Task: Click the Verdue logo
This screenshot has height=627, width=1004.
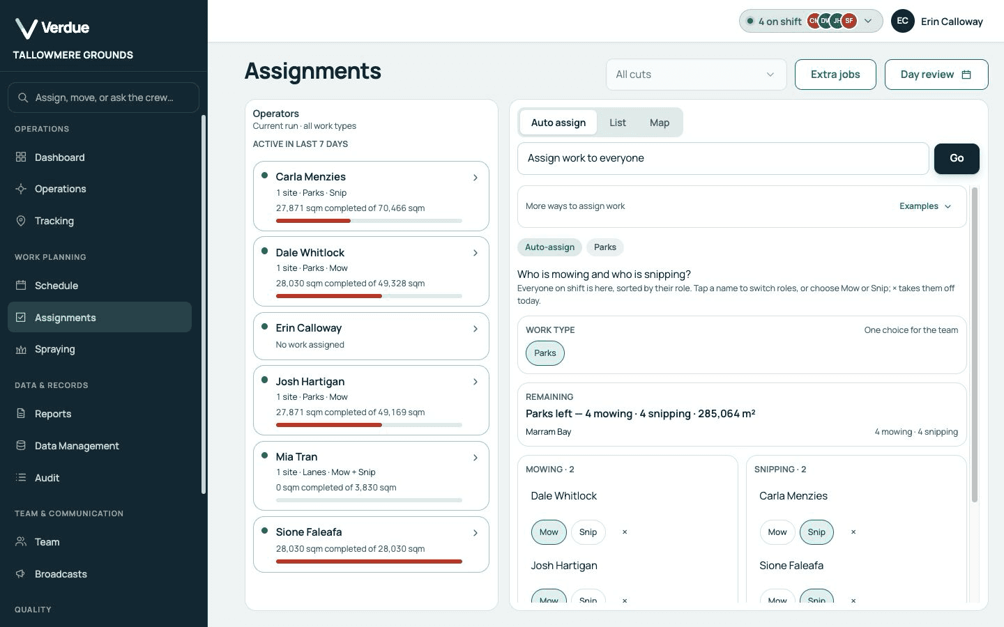Action: [52, 28]
